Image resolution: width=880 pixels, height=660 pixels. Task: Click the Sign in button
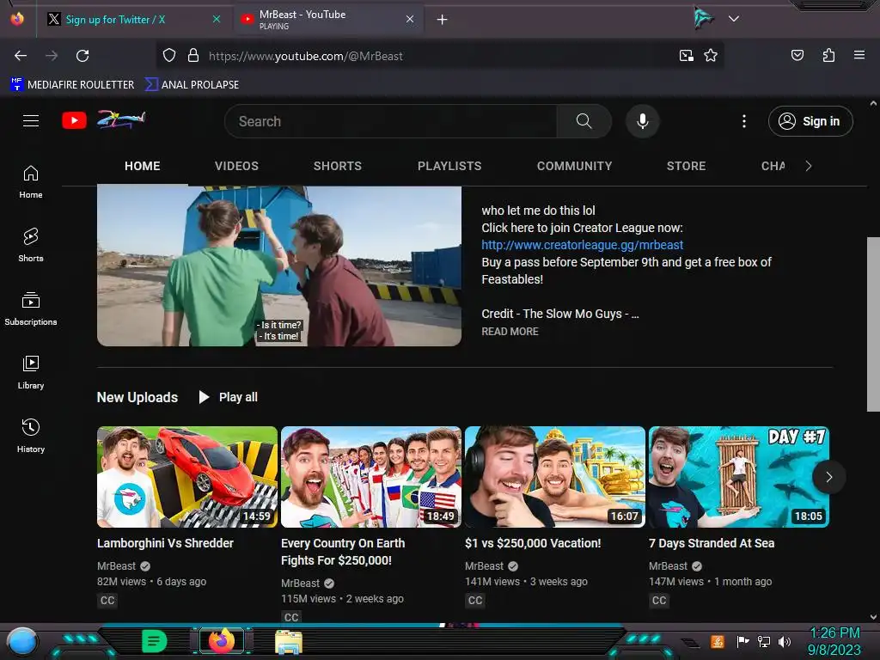(810, 121)
